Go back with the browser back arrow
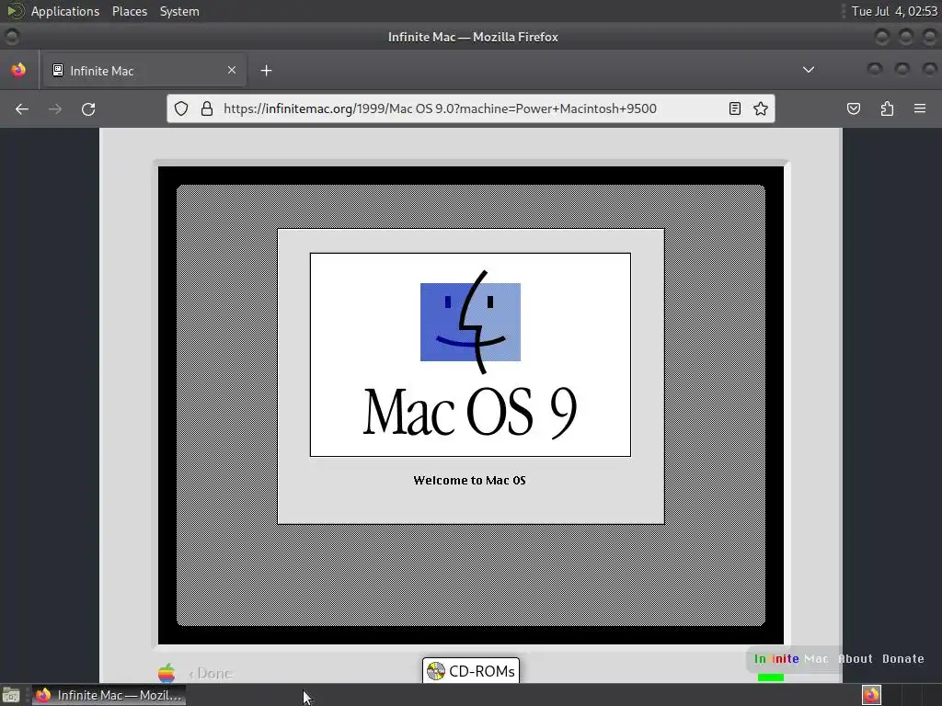Screen dimensions: 942x706 [22, 108]
